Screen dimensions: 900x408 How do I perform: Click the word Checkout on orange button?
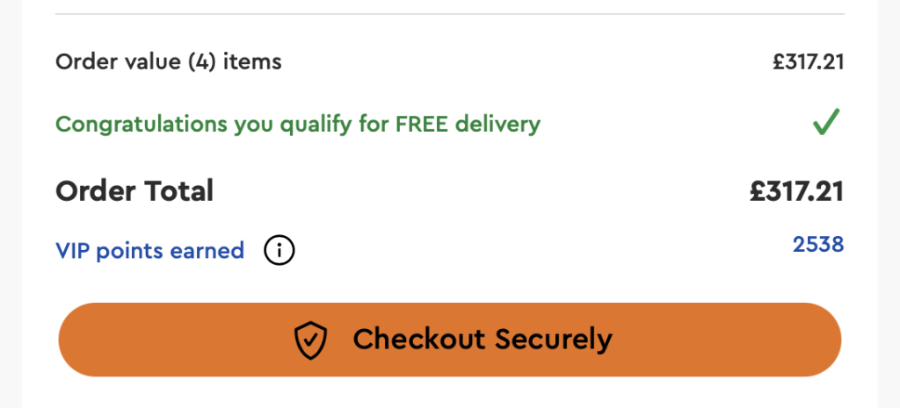418,340
